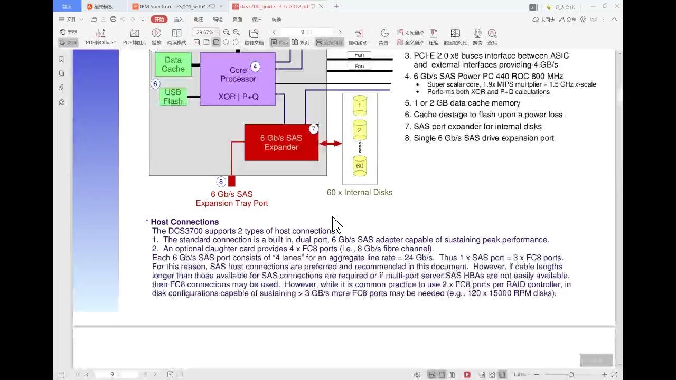Open the bookmark panel in left sidebar
This screenshot has height=380, width=676.
61,59
